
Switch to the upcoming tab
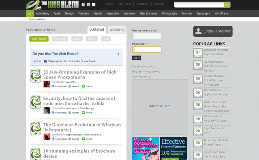[117, 29]
